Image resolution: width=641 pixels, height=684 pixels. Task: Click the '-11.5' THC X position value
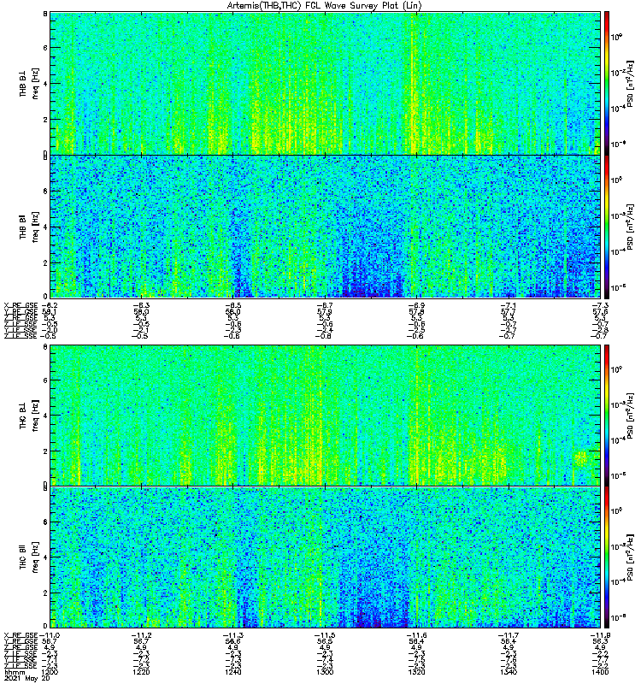click(x=325, y=635)
